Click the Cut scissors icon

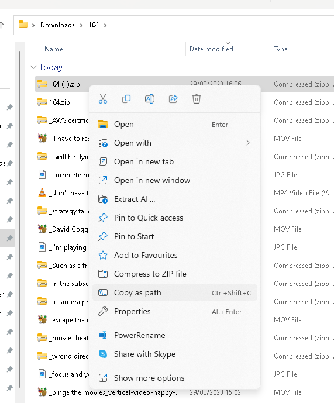pyautogui.click(x=103, y=99)
